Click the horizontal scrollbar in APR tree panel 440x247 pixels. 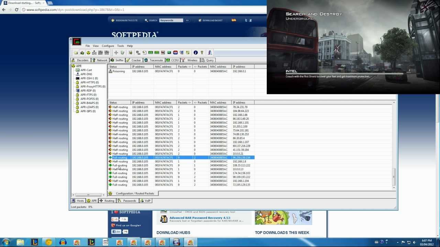click(x=88, y=195)
